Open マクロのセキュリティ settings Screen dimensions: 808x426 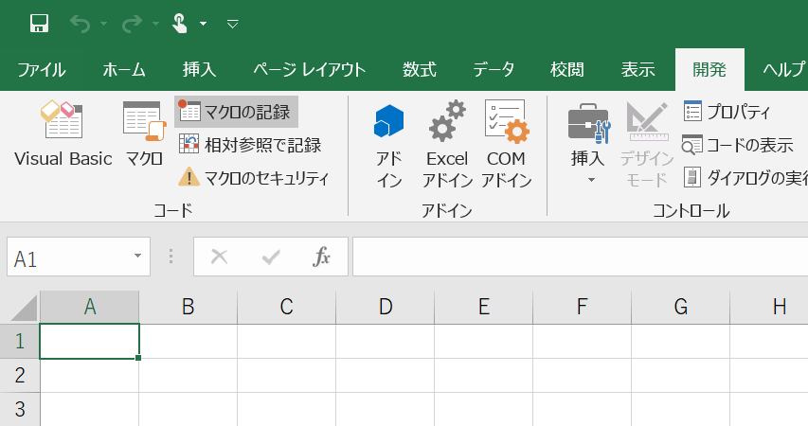[x=254, y=178]
